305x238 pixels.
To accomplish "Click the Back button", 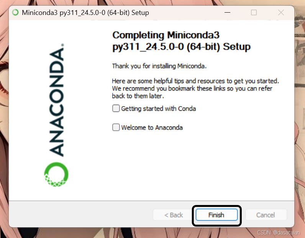I will 173,215.
